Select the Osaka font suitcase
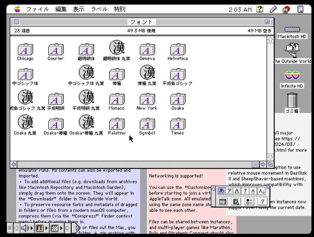Image resolution: width=314 pixels, height=237 pixels. click(x=178, y=99)
